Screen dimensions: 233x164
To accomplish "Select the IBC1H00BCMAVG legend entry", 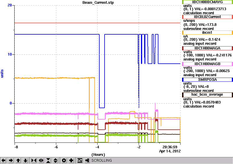I will click(x=207, y=2).
